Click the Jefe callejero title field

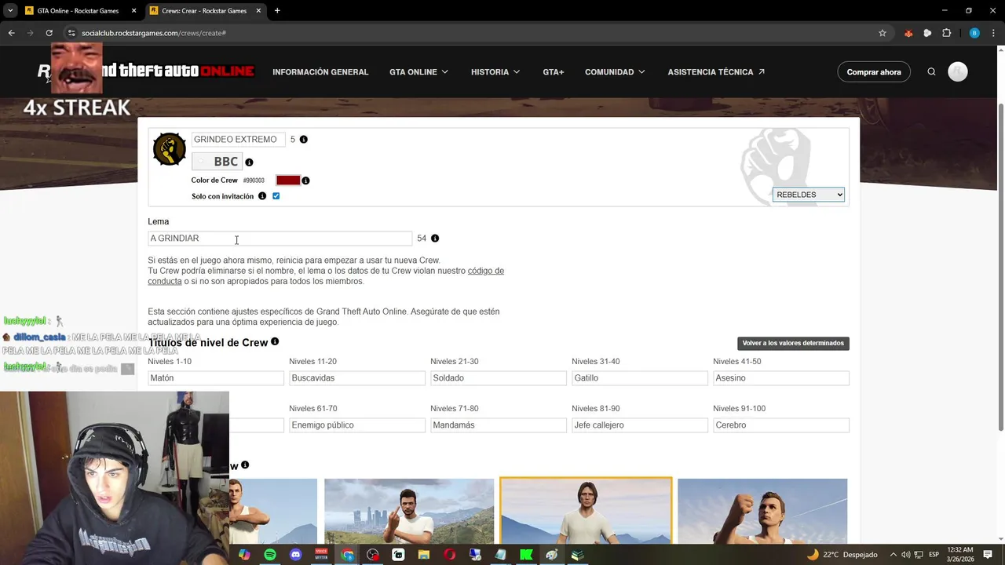pos(640,425)
